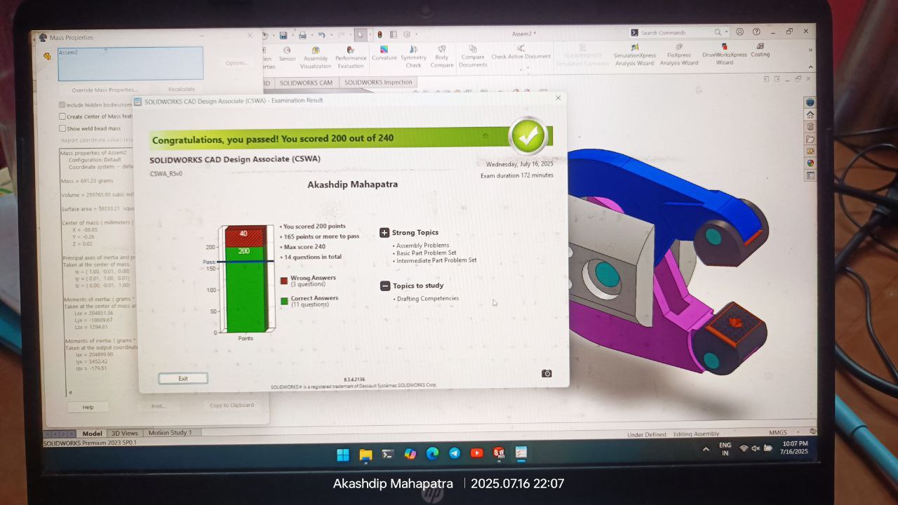The height and width of the screenshot is (505, 898).
Task: Launch Performance Evaluation tool
Action: (x=351, y=58)
